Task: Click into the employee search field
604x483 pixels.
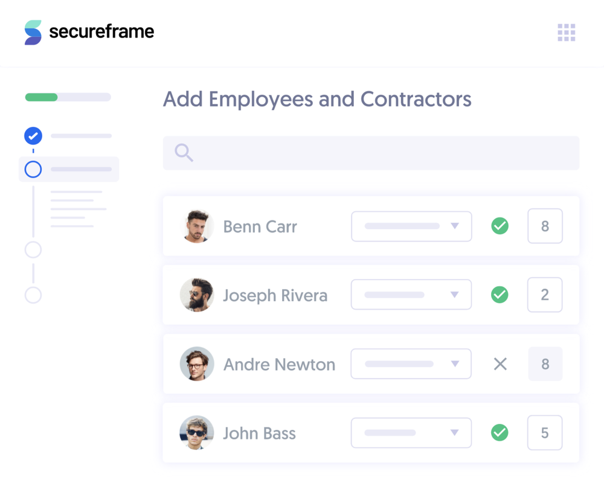Action: [x=381, y=153]
